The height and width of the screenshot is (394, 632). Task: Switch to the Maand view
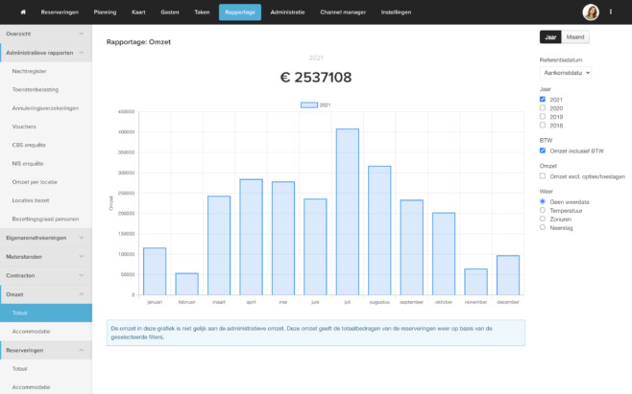(574, 37)
